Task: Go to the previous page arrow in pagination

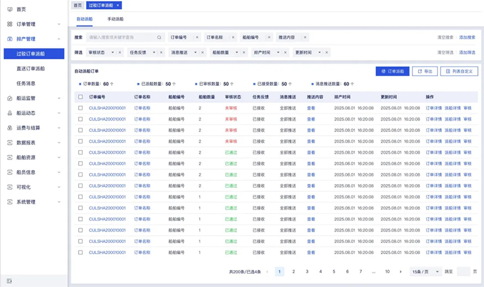Action: [x=267, y=272]
